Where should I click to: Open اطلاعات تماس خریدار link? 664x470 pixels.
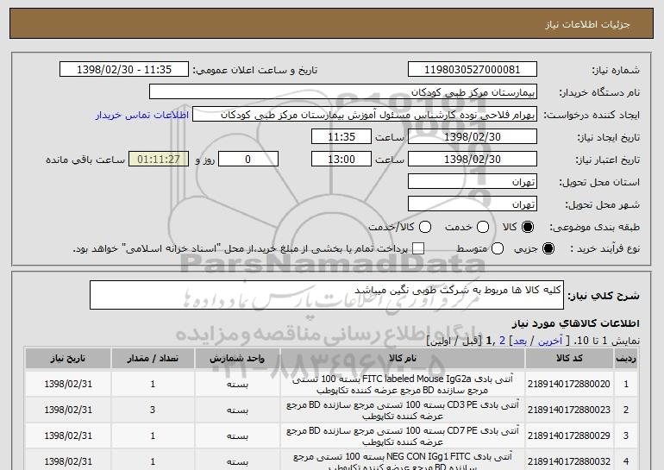(142, 115)
